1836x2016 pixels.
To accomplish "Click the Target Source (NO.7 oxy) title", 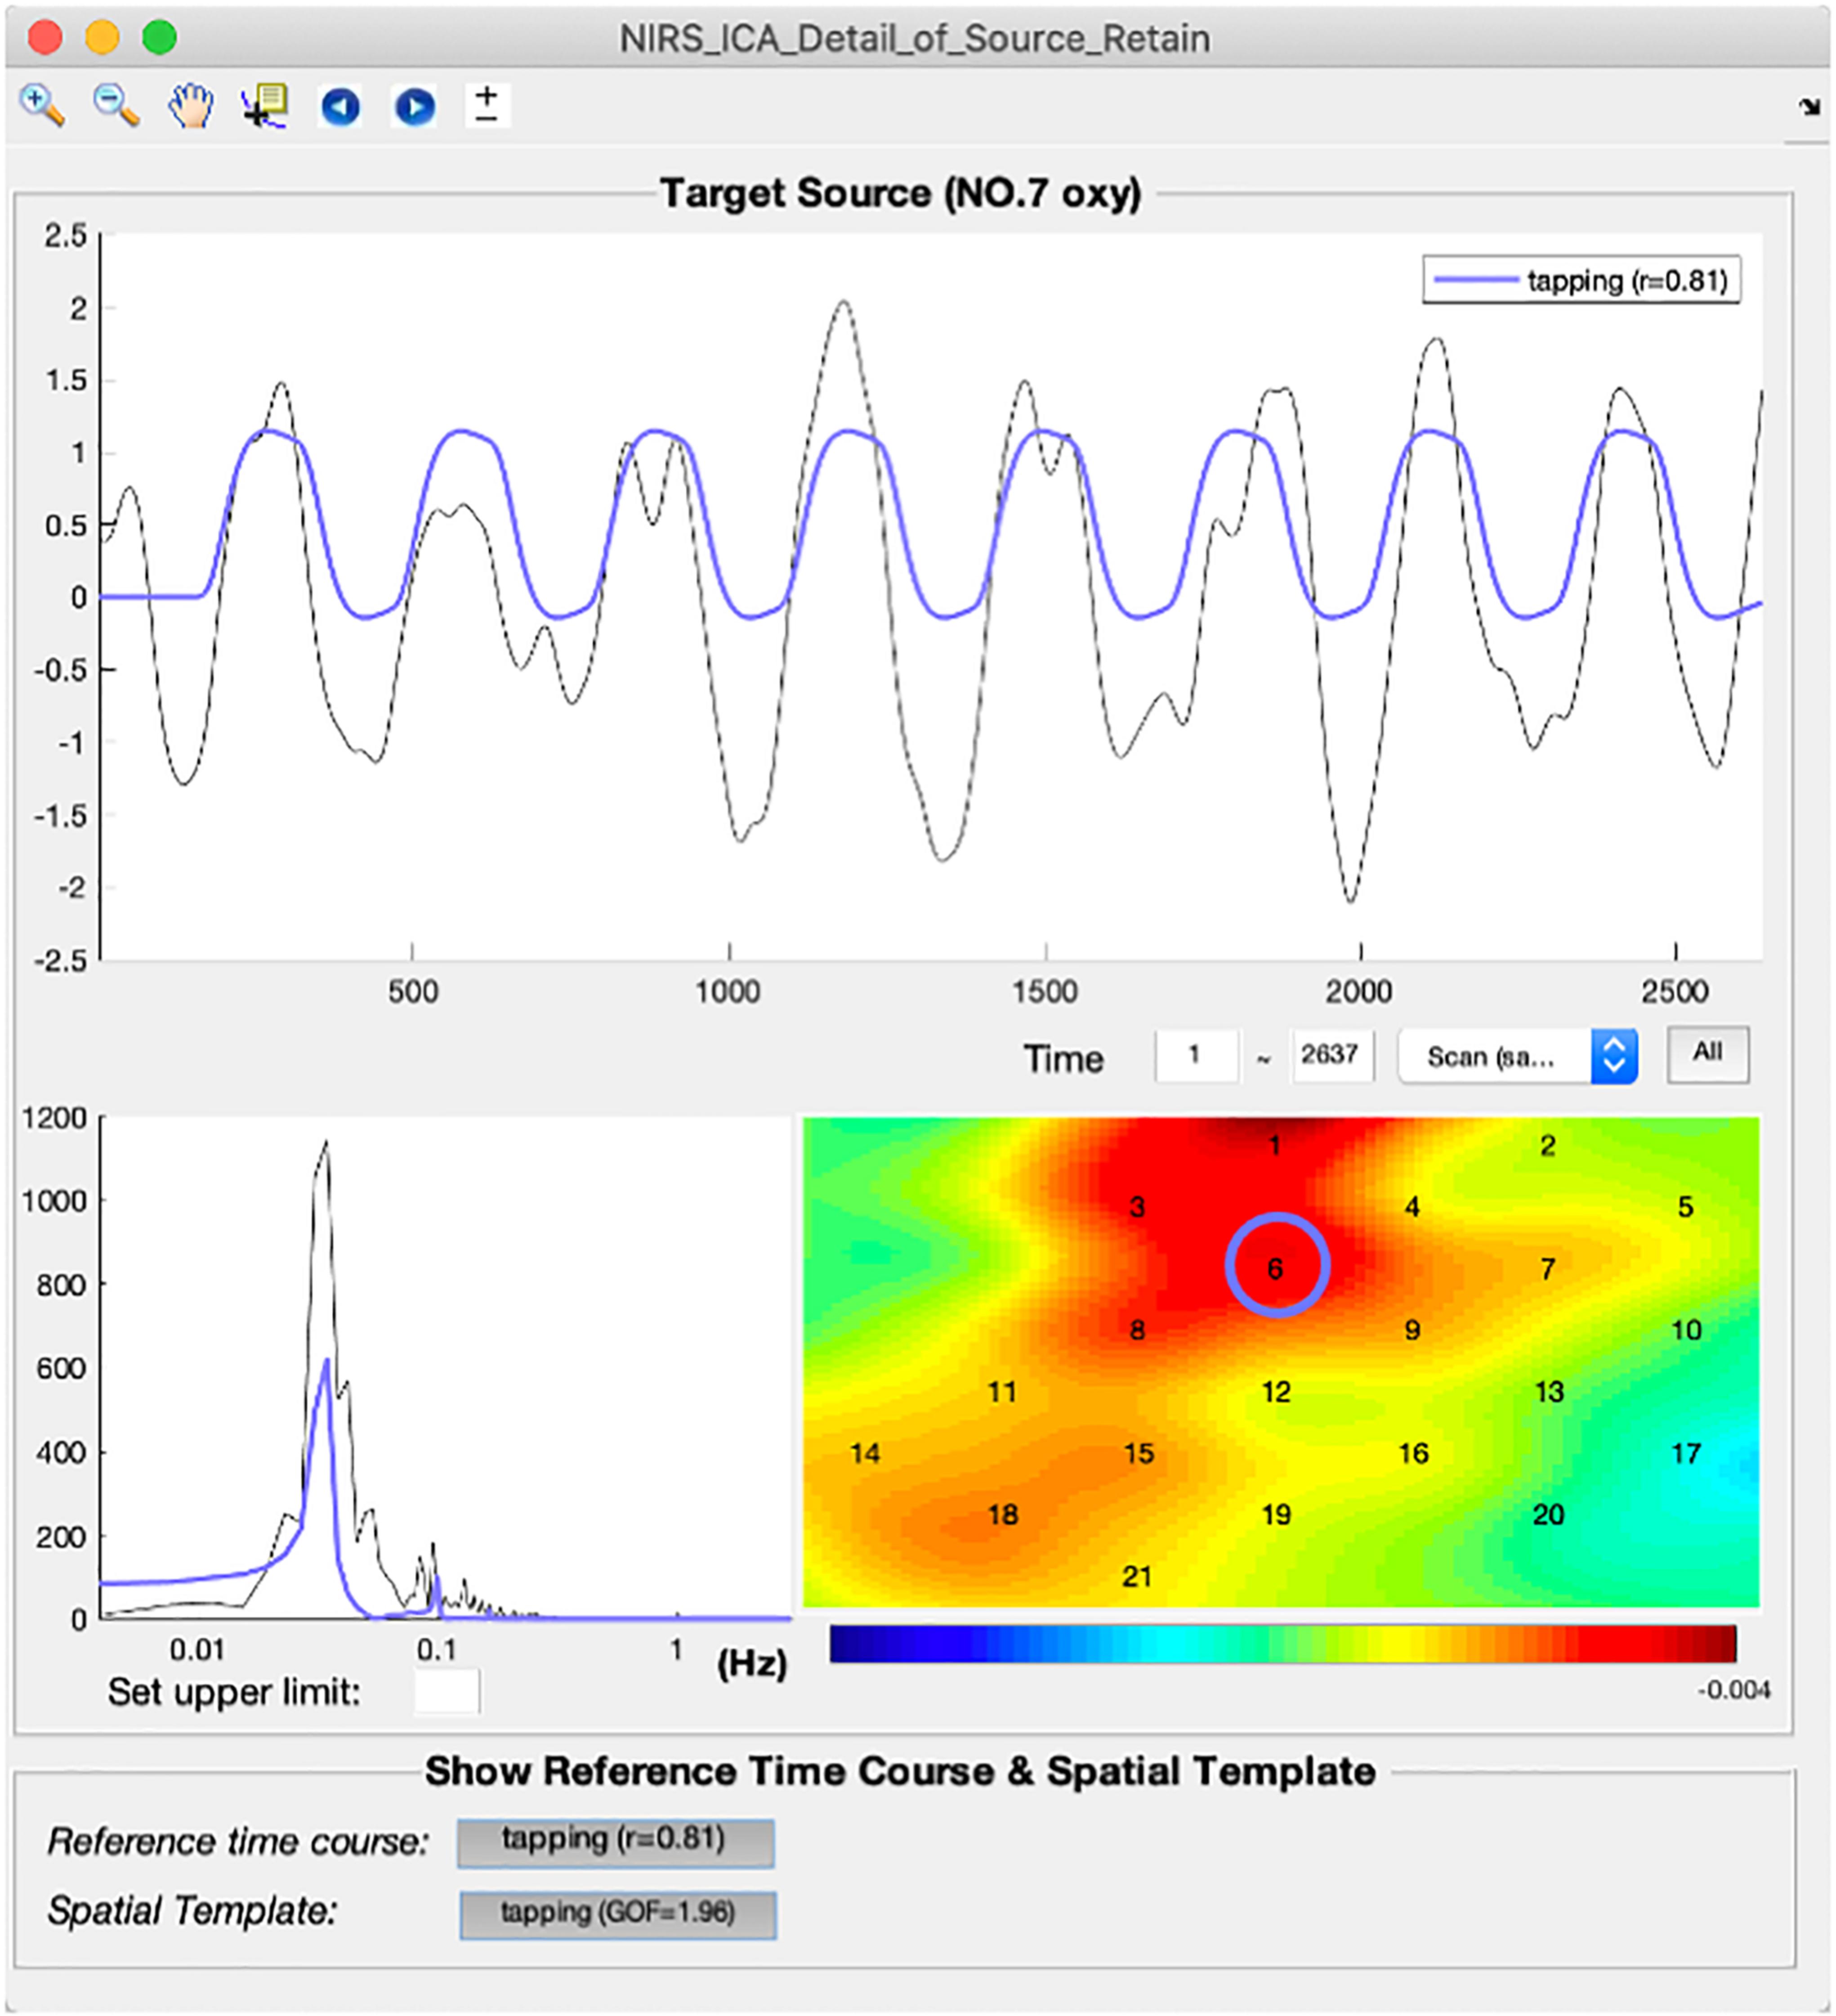I will (x=901, y=193).
